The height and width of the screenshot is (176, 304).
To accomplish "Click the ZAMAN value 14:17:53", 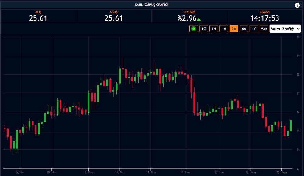I will 265,18.
